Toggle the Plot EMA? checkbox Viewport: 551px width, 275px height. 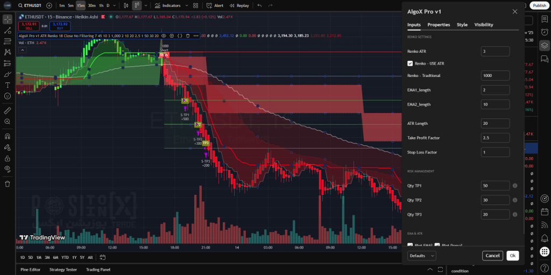tap(409, 245)
